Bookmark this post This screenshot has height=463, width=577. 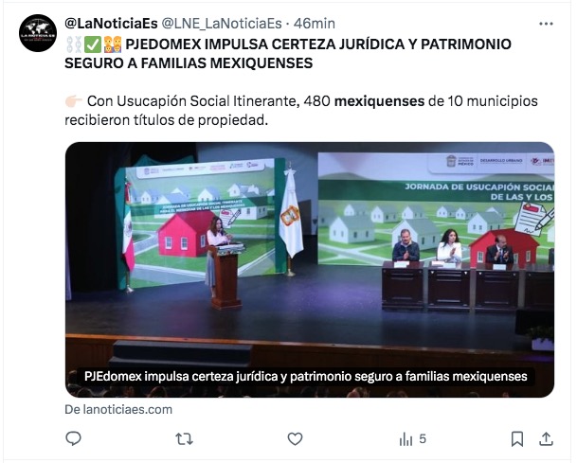pyautogui.click(x=517, y=438)
